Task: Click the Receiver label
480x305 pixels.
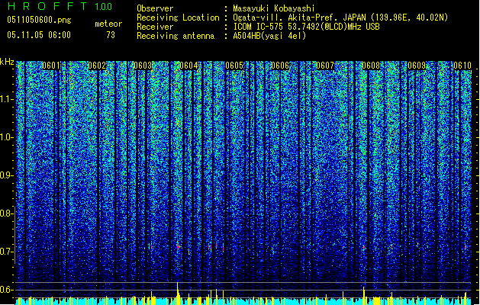Action: [155, 27]
